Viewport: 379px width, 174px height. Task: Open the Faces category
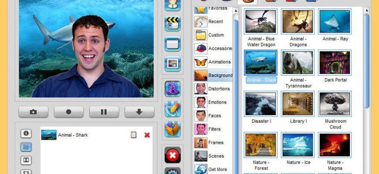pyautogui.click(x=213, y=116)
